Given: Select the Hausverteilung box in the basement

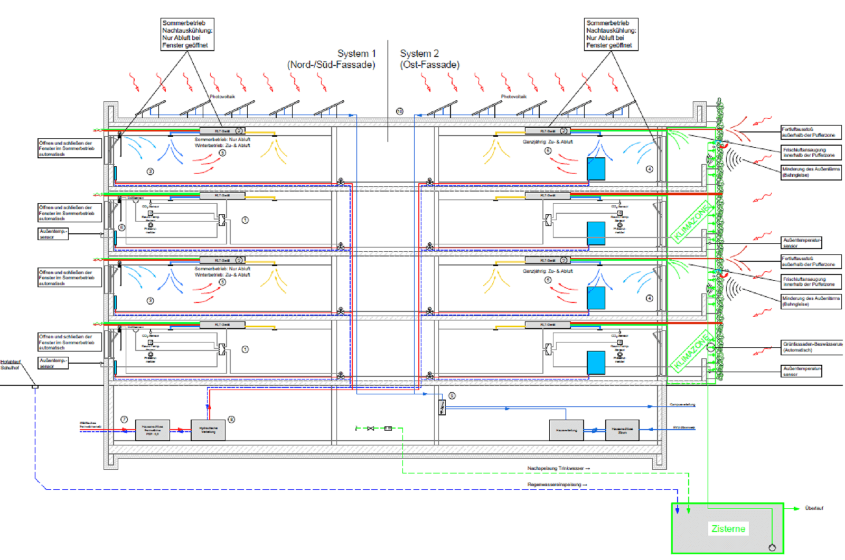Looking at the screenshot, I should 567,430.
